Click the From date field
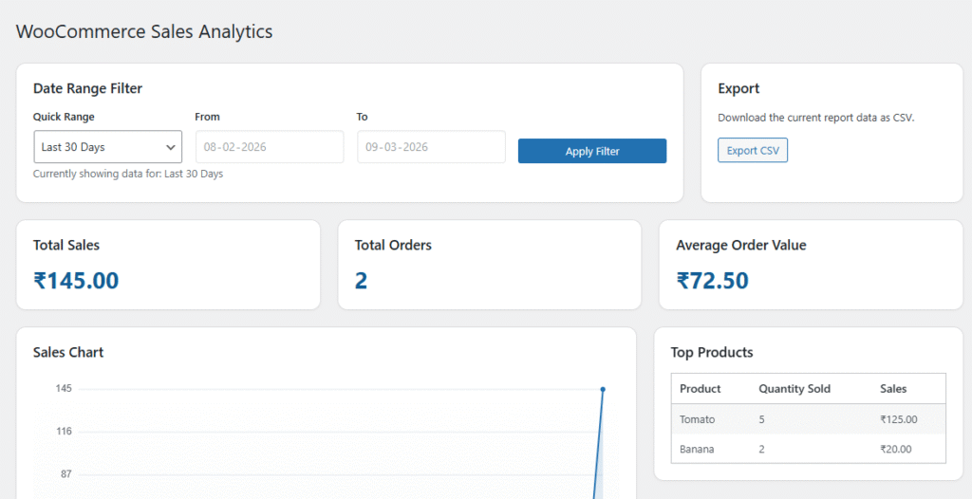The image size is (972, 499). pos(270,147)
